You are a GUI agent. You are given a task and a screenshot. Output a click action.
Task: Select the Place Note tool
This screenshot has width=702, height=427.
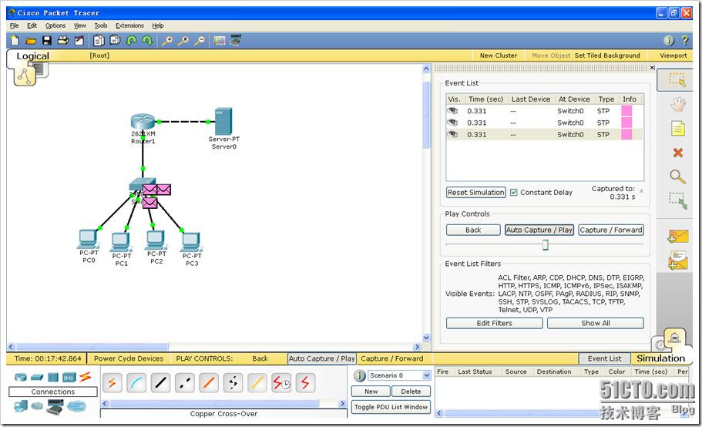pos(678,129)
